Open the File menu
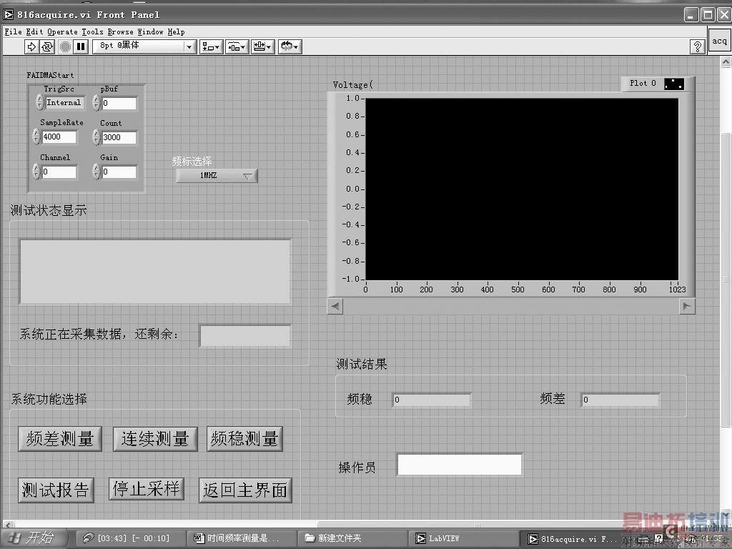732x549 pixels. coord(13,31)
